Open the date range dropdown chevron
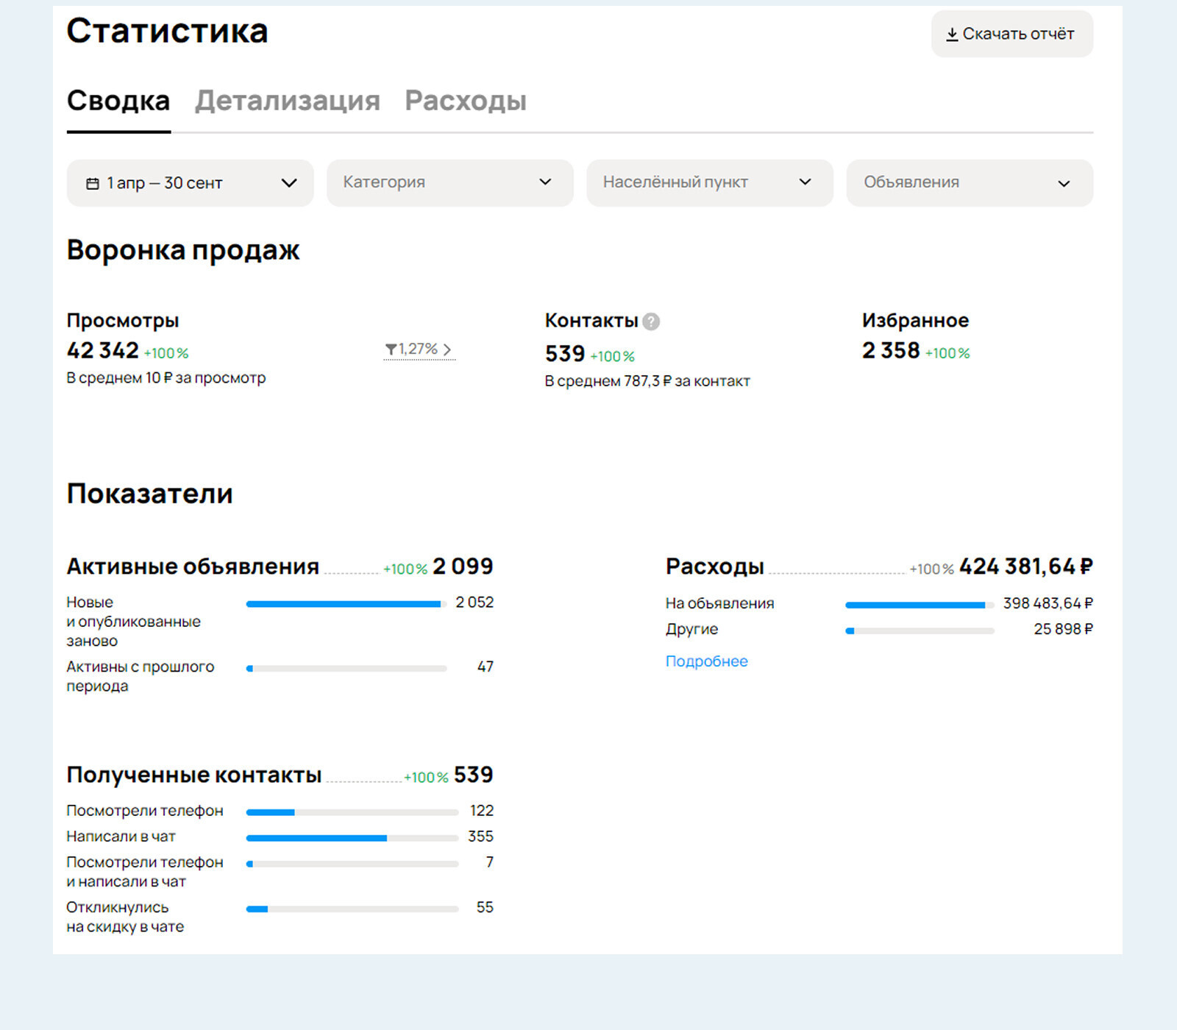 tap(289, 183)
